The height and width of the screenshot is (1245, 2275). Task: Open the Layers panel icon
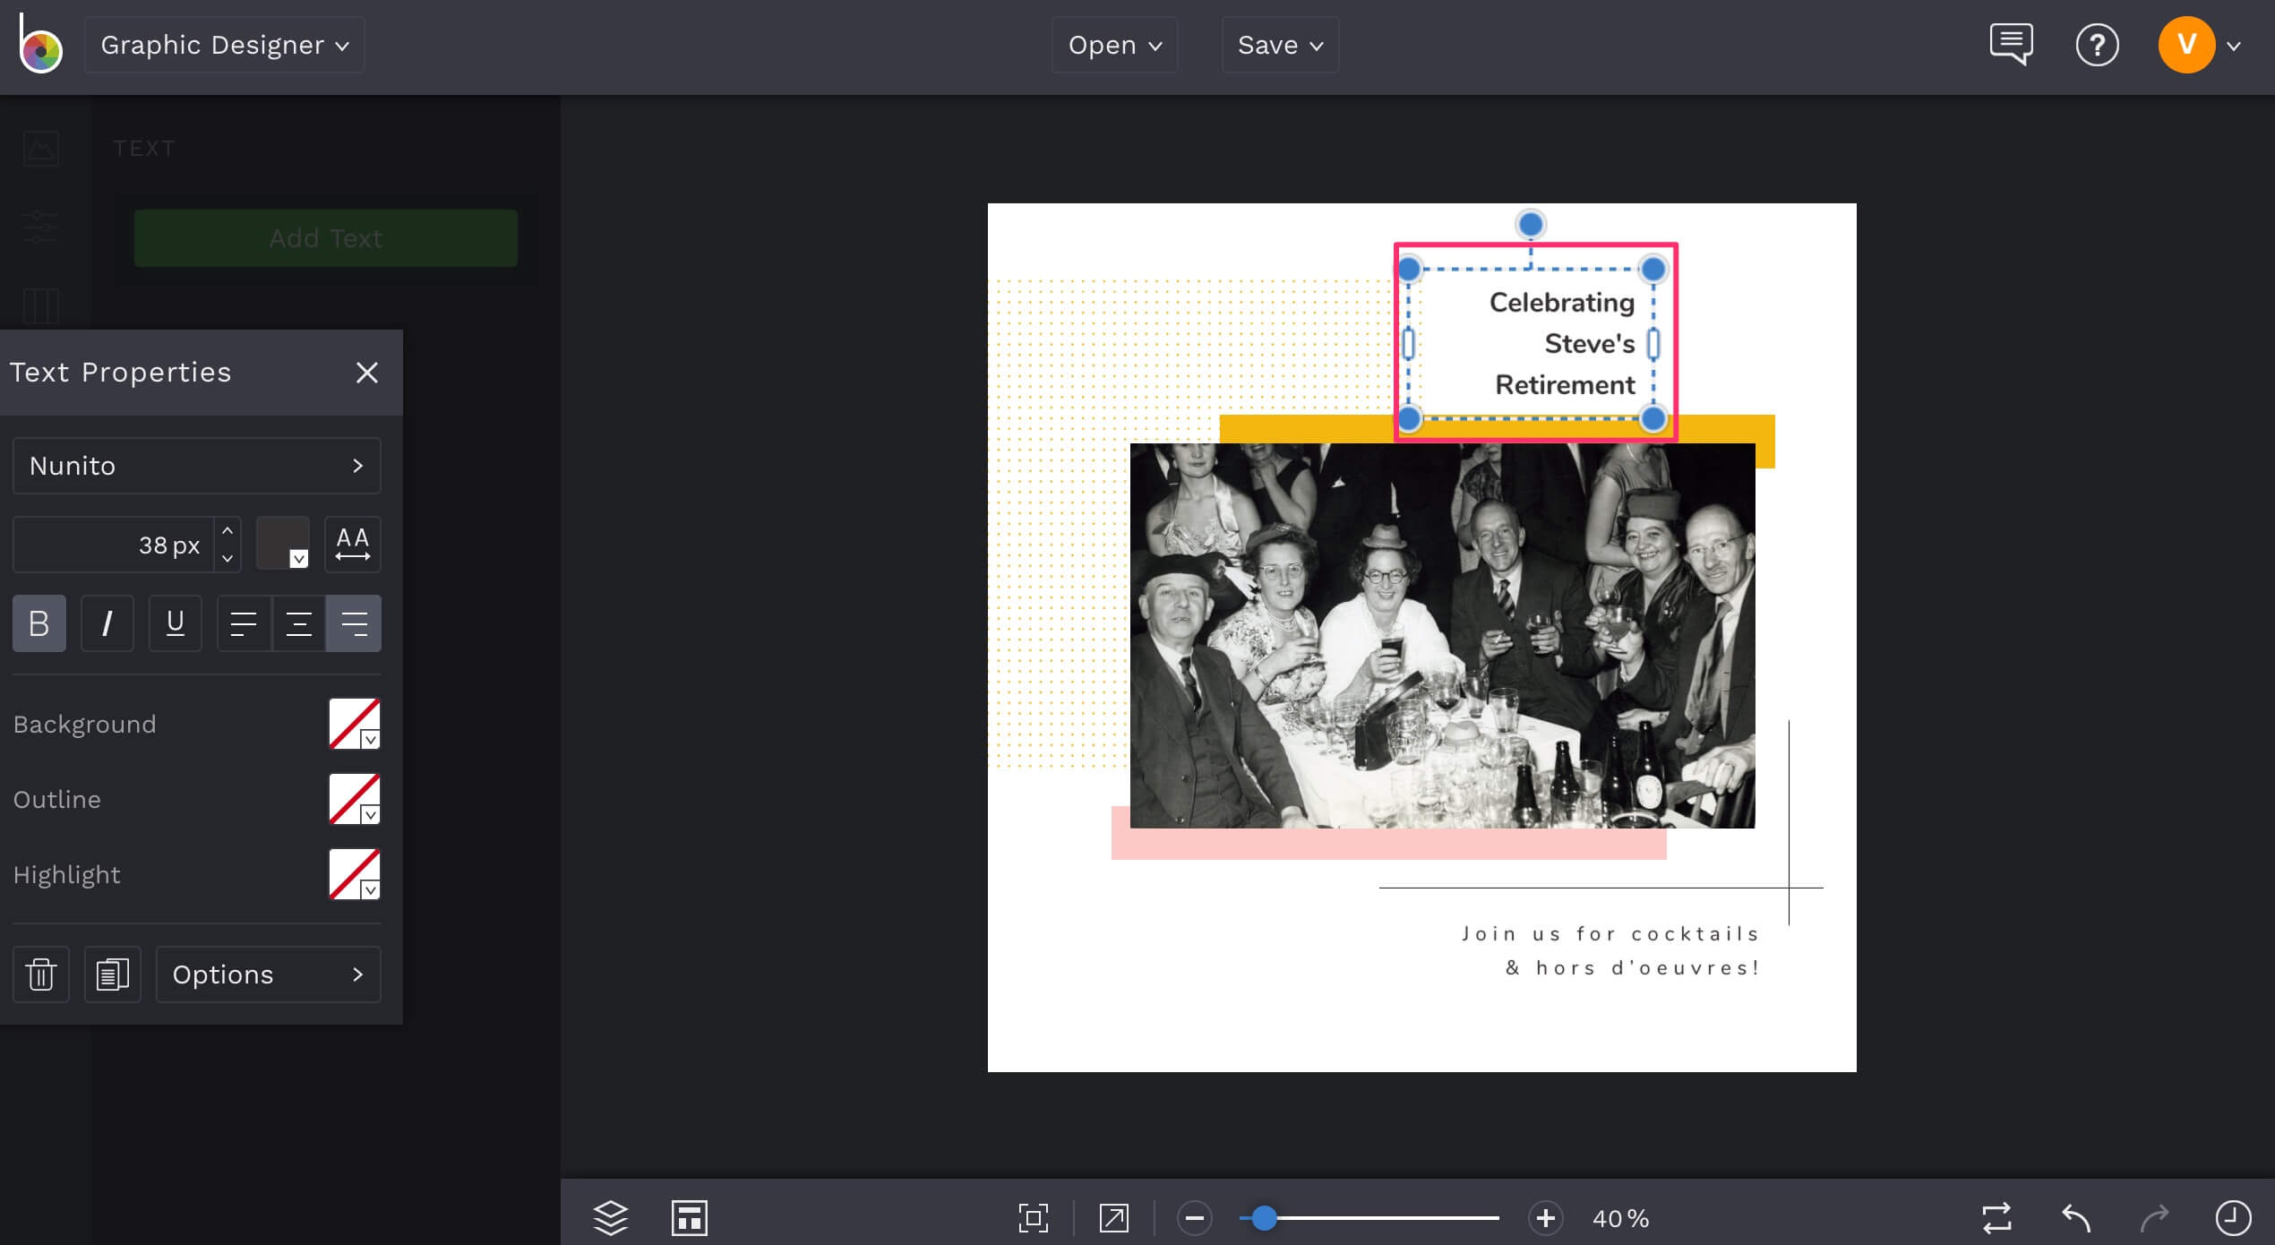point(609,1218)
